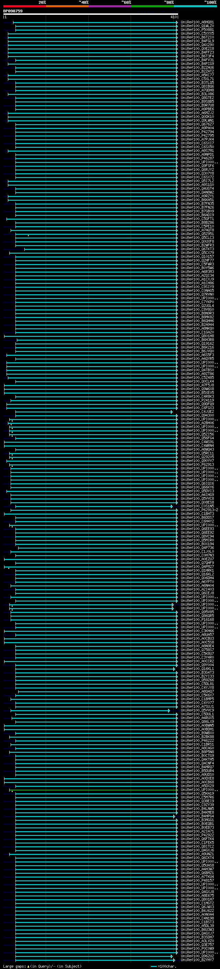The height and width of the screenshot is (969, 220).
Task: Click hit label UniRef100_P62913-2
Action: tap(199, 510)
